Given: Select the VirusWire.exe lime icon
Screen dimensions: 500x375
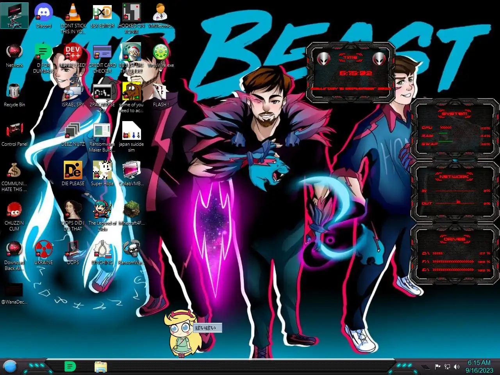Looking at the screenshot, I should point(161,55).
